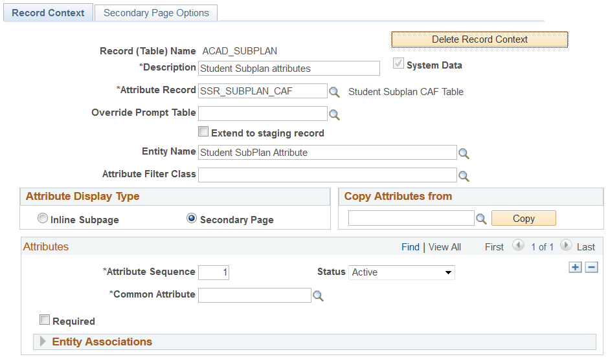
Task: Go to previous attribute row arrow
Action: 518,246
